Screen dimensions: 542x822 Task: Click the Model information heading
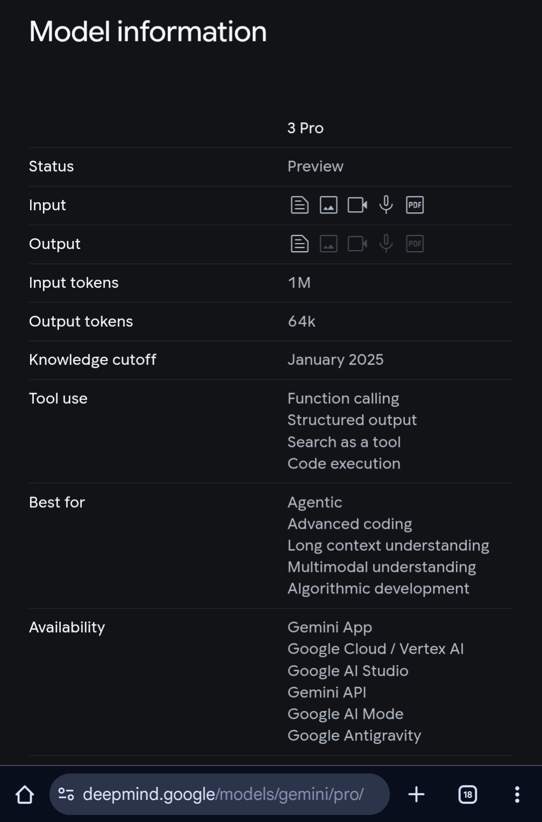[148, 32]
